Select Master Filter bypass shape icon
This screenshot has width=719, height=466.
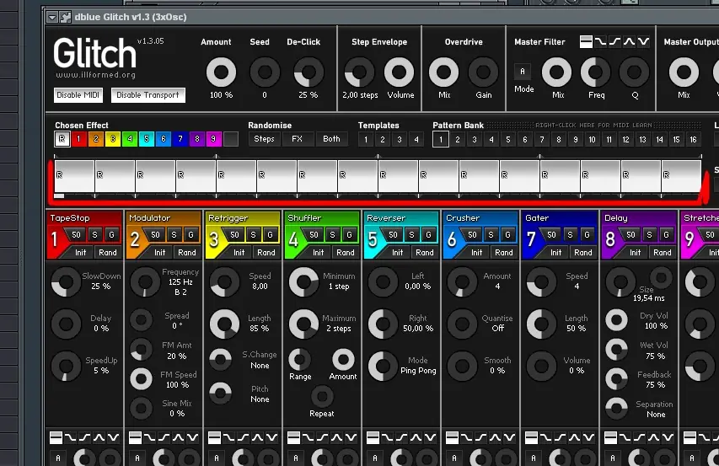[x=586, y=41]
